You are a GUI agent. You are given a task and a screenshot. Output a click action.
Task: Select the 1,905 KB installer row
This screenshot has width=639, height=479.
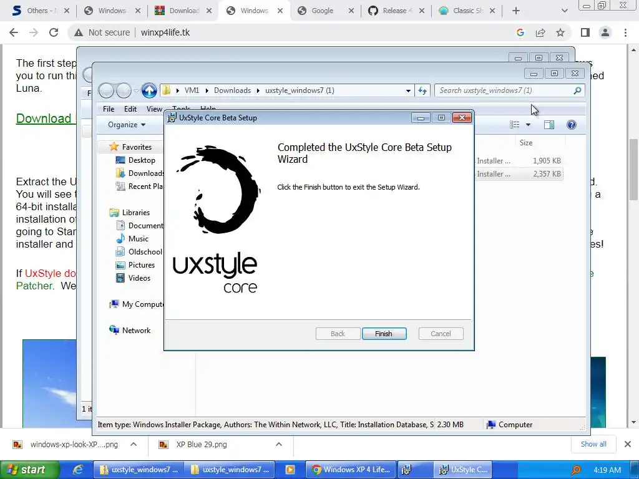[x=519, y=160]
